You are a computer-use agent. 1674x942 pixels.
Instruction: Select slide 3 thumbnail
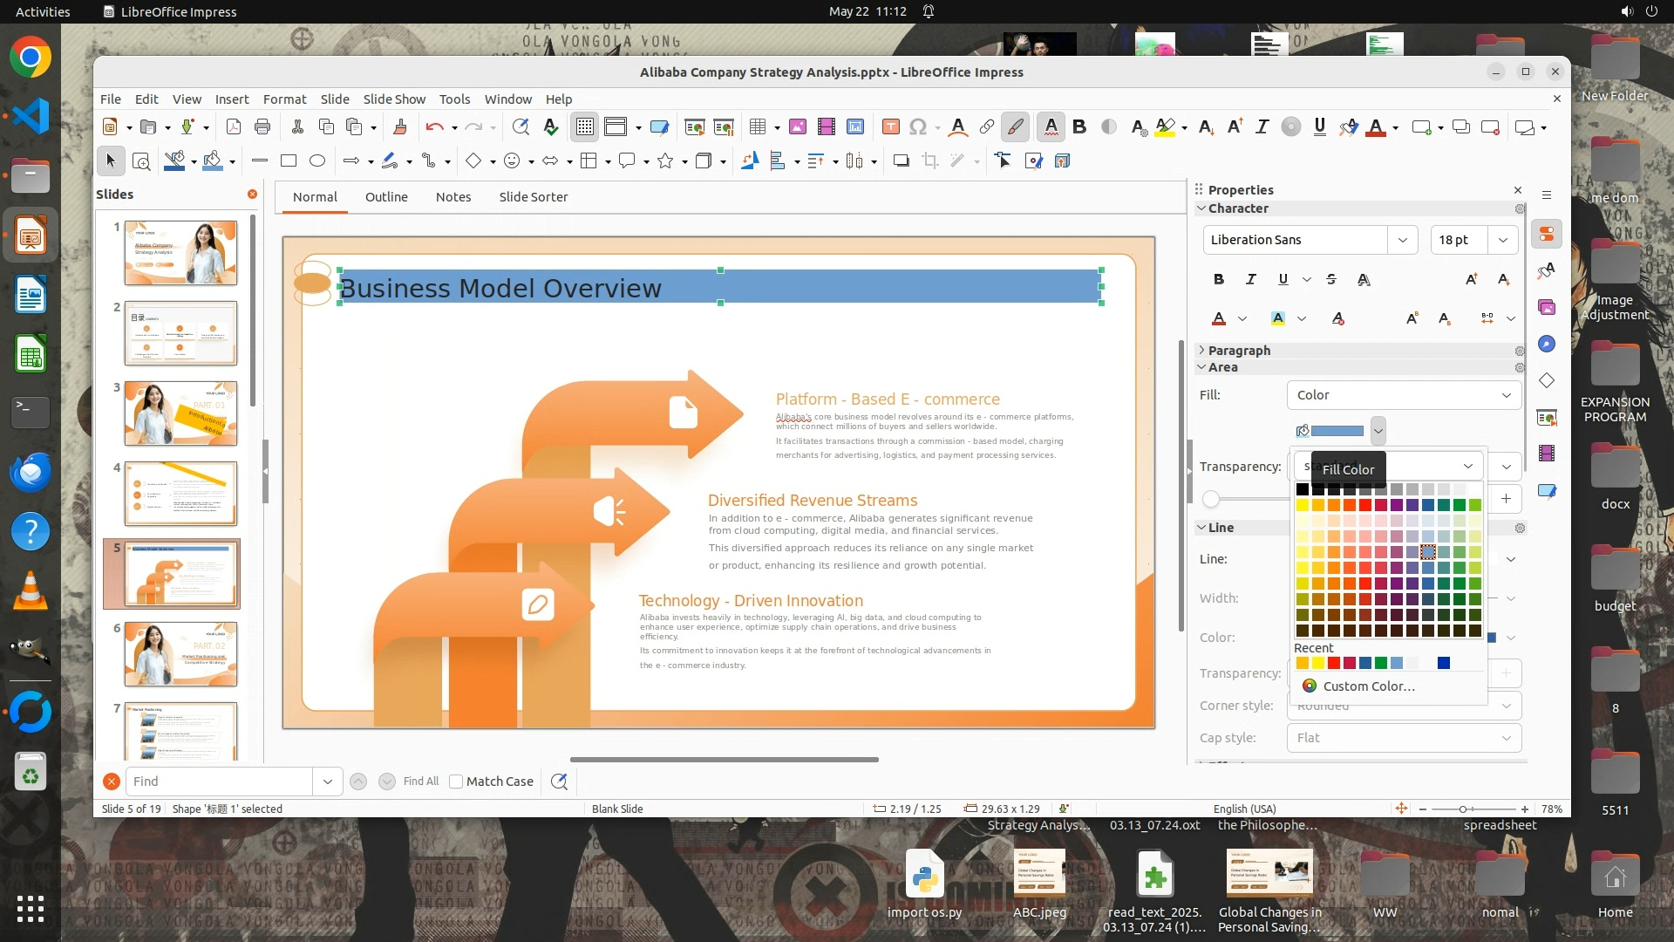[x=180, y=413]
